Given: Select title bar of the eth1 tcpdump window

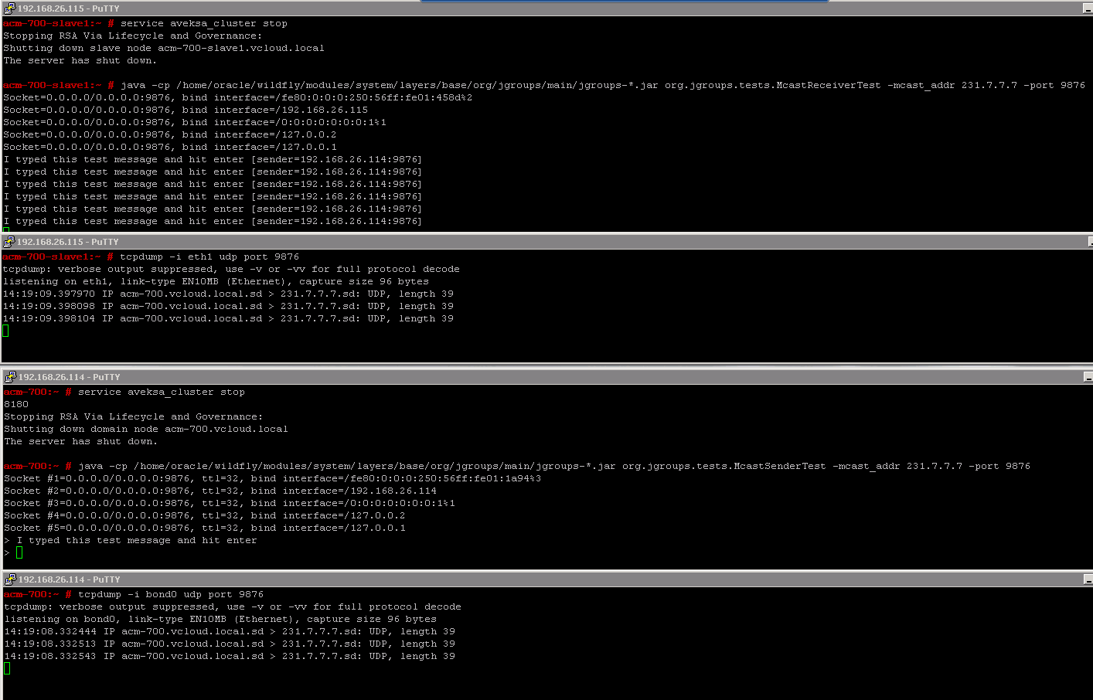Looking at the screenshot, I should 541,242.
